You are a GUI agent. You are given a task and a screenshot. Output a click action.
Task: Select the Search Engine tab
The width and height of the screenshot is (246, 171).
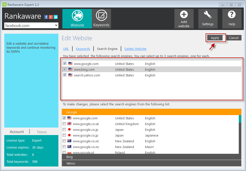pos(107,49)
